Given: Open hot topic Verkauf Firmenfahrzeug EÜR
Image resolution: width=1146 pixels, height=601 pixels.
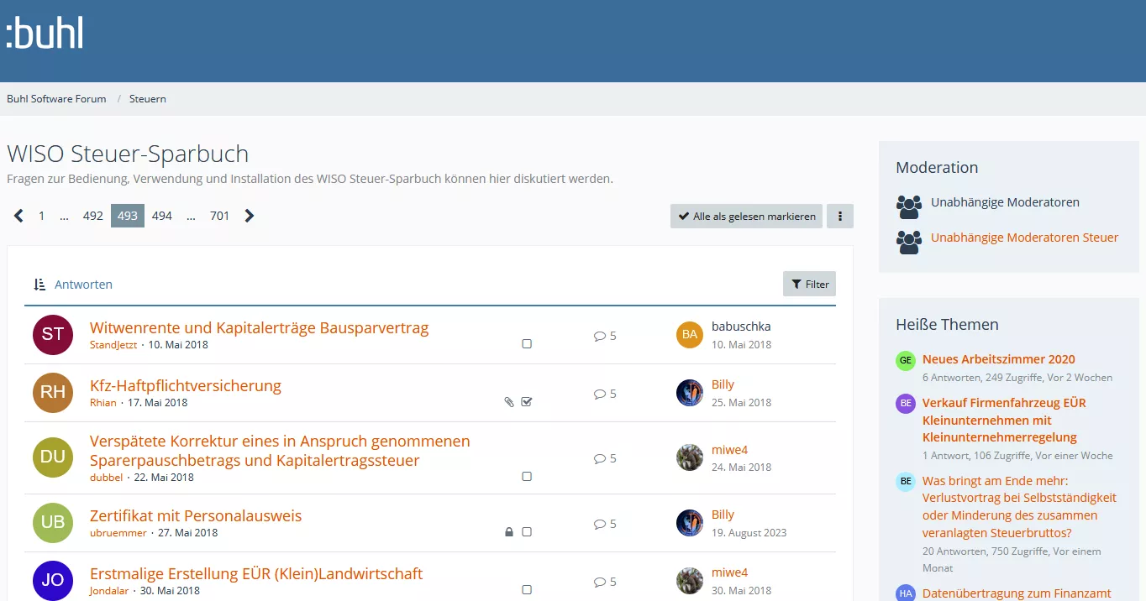Looking at the screenshot, I should tap(1004, 420).
